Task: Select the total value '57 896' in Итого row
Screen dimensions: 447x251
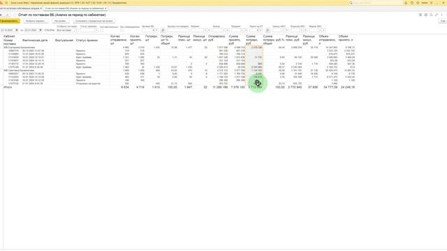Action: pyautogui.click(x=313, y=87)
